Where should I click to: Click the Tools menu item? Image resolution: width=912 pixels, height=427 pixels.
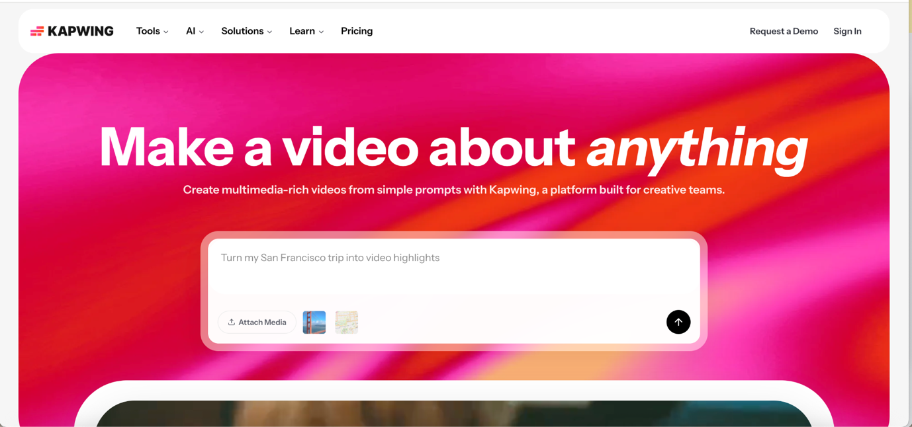click(148, 30)
